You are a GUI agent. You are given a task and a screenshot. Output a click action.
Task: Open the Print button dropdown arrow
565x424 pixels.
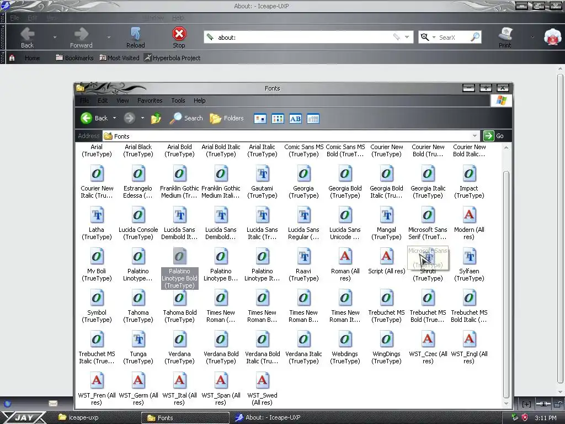[532, 37]
